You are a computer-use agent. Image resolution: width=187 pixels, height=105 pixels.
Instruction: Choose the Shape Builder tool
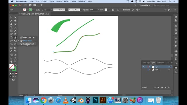(11, 44)
